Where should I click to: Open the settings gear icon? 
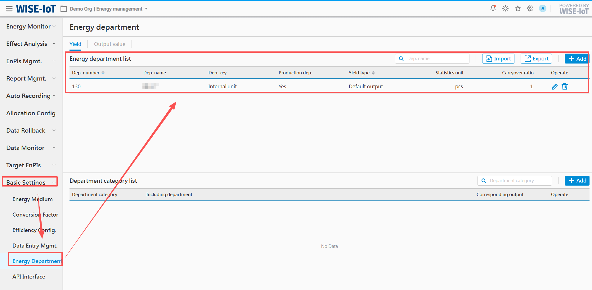click(530, 8)
